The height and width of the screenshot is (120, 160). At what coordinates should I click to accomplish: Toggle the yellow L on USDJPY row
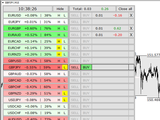coord(64,100)
